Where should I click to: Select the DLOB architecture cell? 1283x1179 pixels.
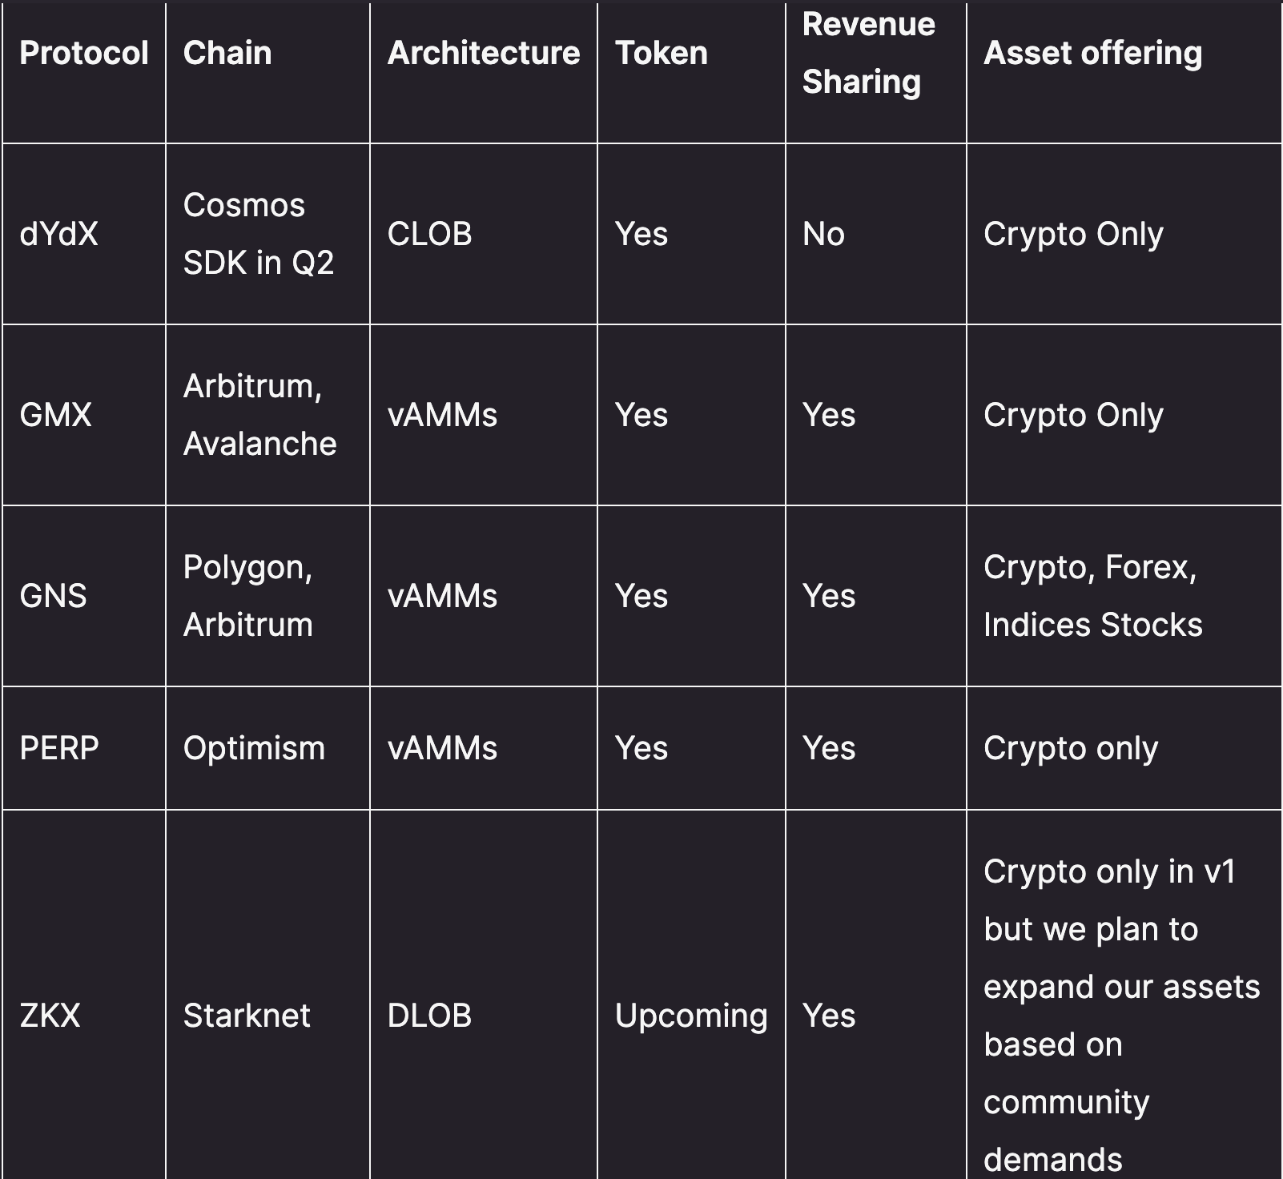(430, 1016)
